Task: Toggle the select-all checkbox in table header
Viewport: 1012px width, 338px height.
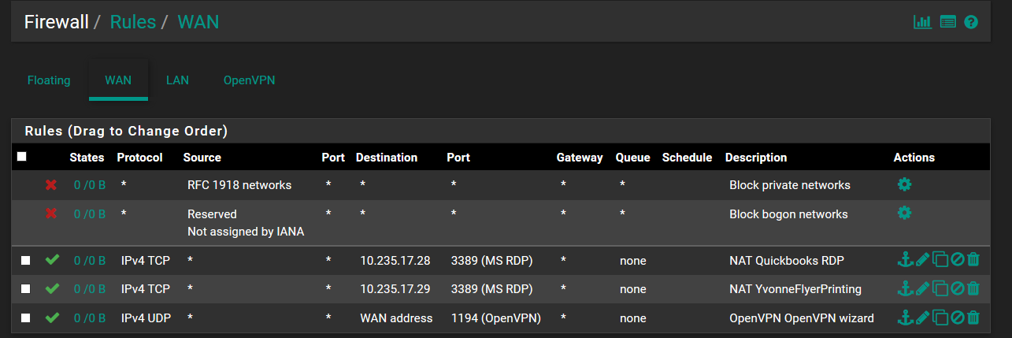Action: (22, 157)
